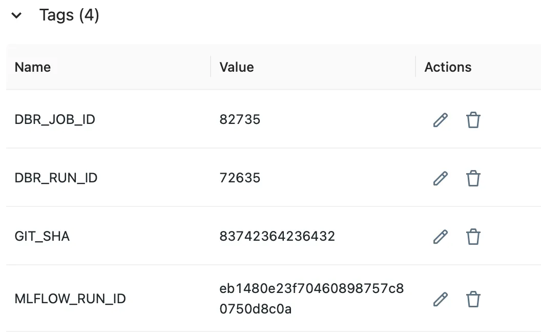Delete the DBR_JOB_ID tag

click(473, 120)
